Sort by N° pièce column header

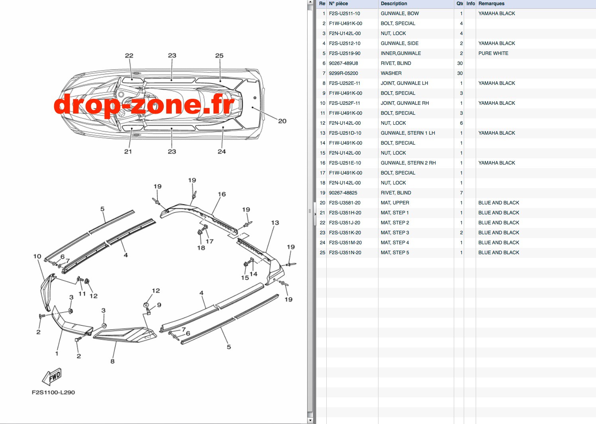coord(352,4)
